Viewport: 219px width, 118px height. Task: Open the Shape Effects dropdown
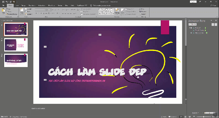(131, 14)
